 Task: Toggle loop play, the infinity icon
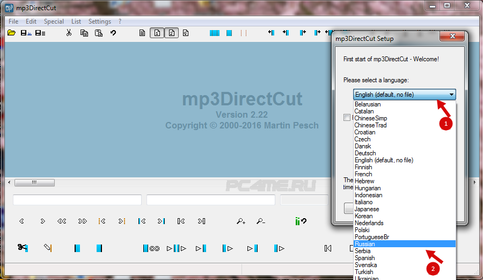pos(151,248)
